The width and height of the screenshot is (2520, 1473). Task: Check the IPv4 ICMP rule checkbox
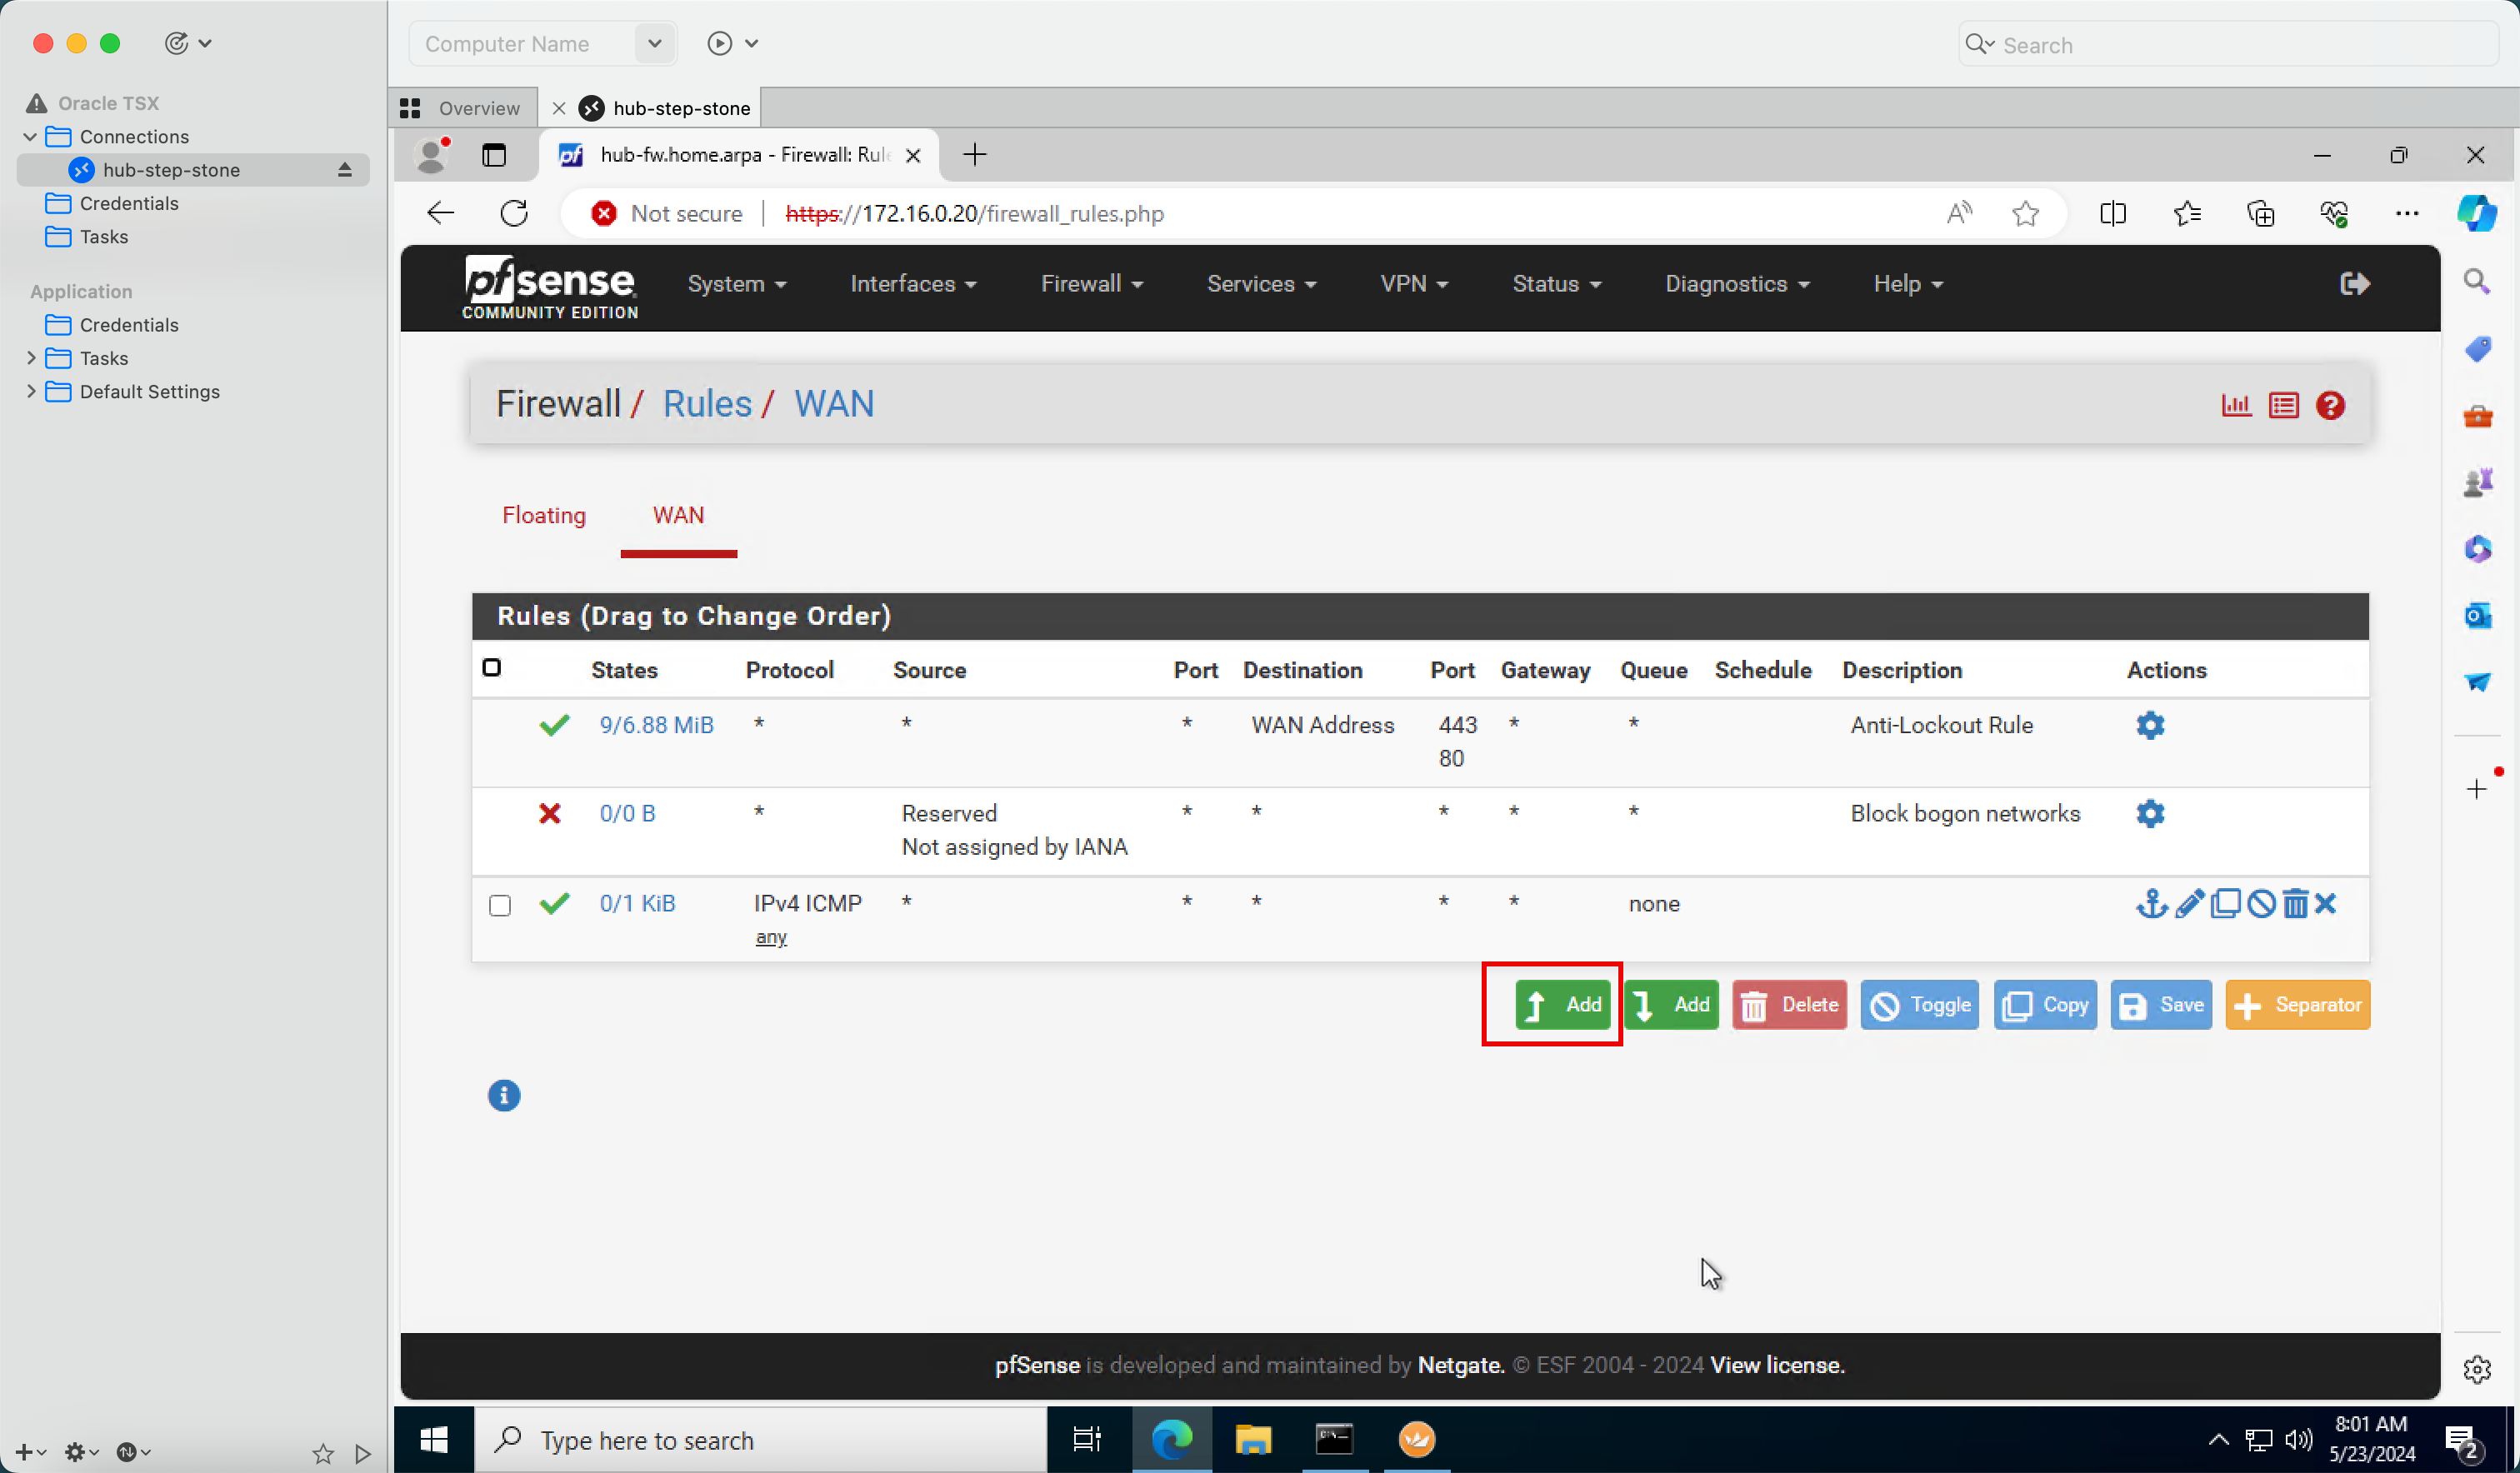click(x=500, y=905)
